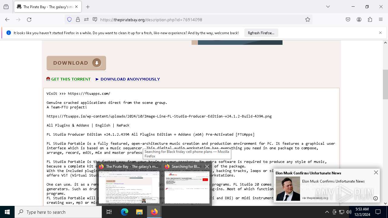
Task: Bookmark this page with star icon
Action: [308, 20]
